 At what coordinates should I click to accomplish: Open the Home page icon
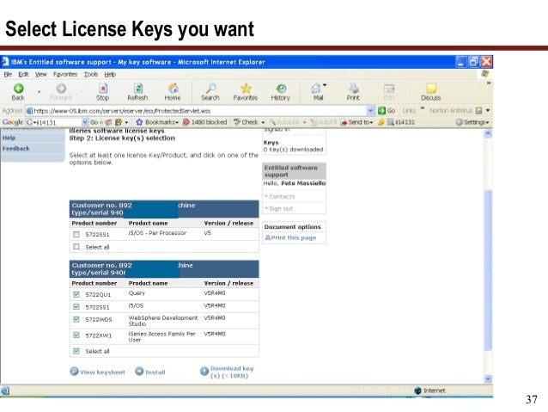173,88
